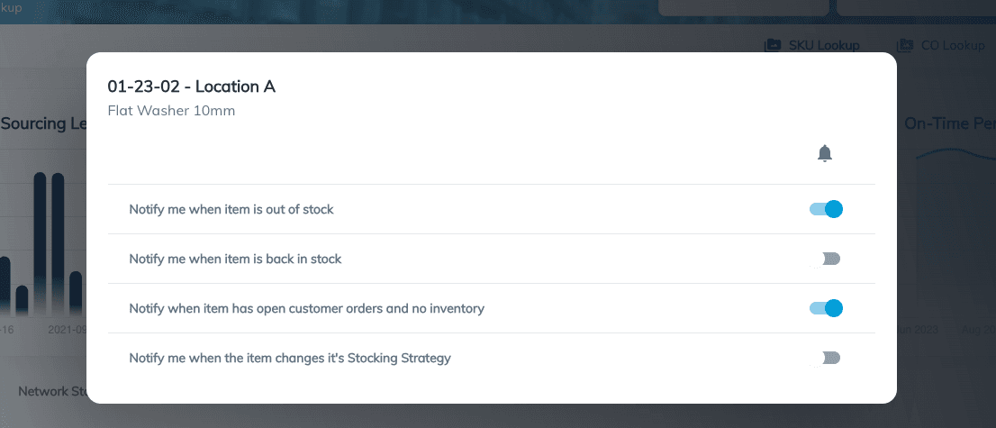The width and height of the screenshot is (996, 428).
Task: Enable the Stocking Strategy change notification toggle
Action: [826, 358]
